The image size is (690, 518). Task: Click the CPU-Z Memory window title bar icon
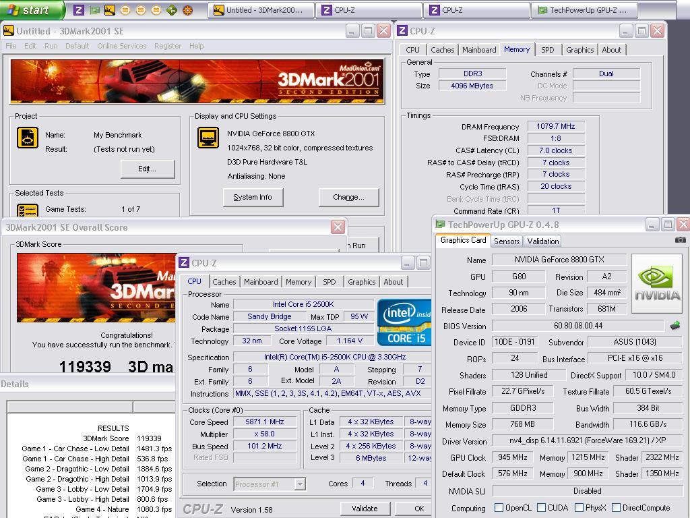pyautogui.click(x=402, y=31)
